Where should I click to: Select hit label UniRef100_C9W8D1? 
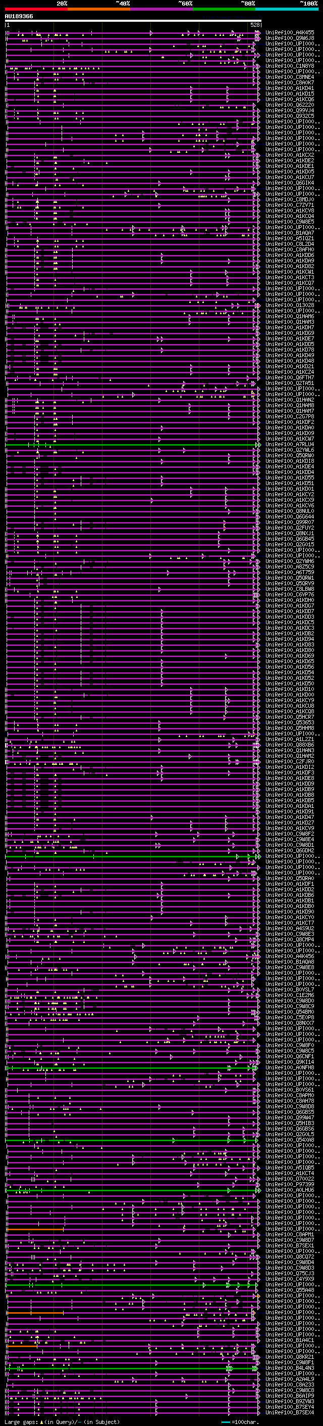click(290, 845)
